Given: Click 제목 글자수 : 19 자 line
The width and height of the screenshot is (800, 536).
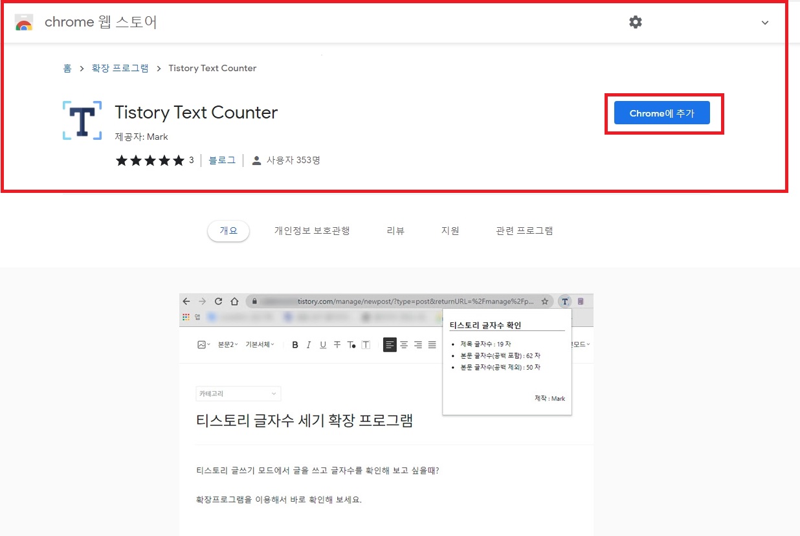Looking at the screenshot, I should 485,344.
